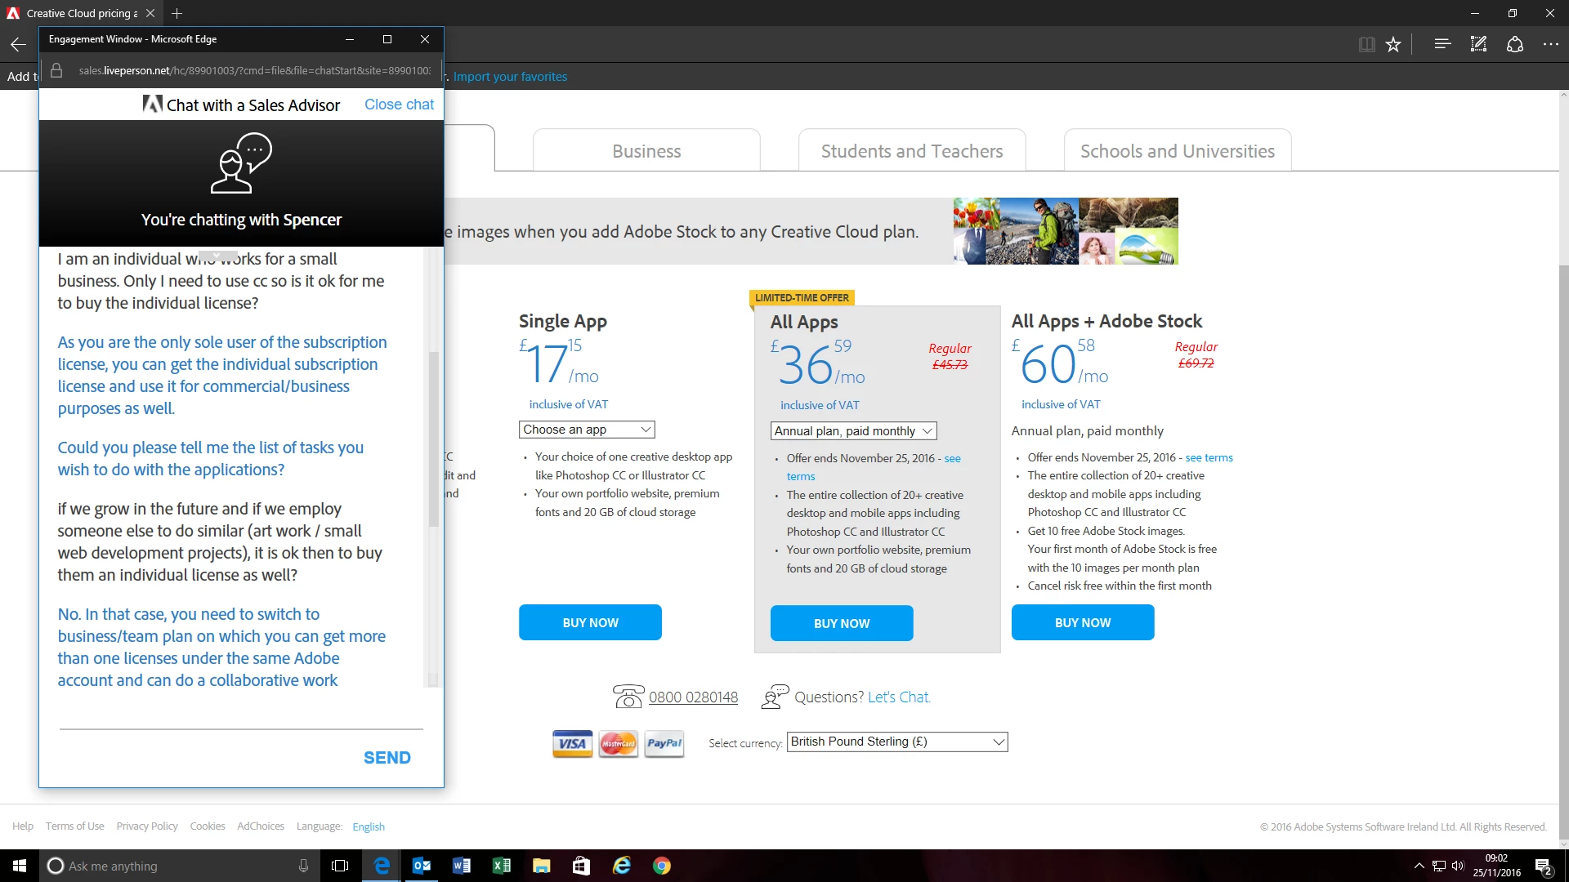Switch to the Business tab
This screenshot has height=882, width=1569.
tap(646, 151)
